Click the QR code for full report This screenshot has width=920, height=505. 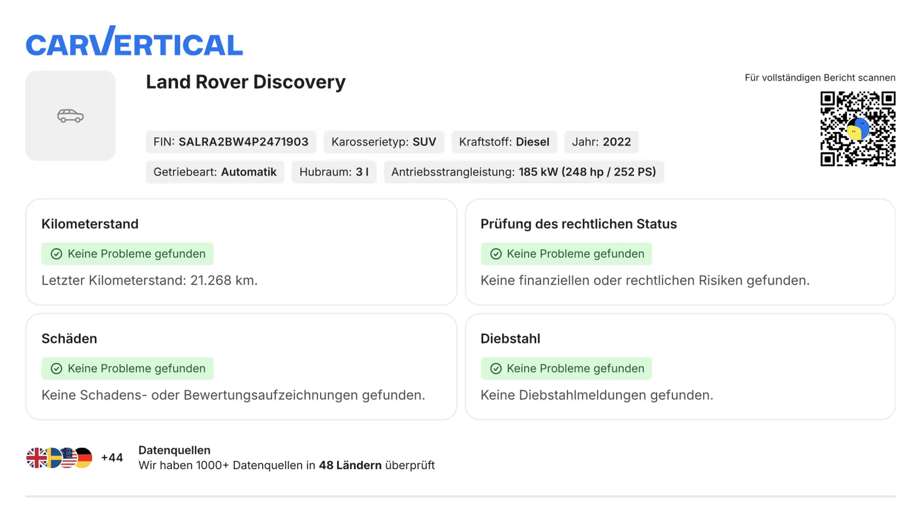pos(857,129)
